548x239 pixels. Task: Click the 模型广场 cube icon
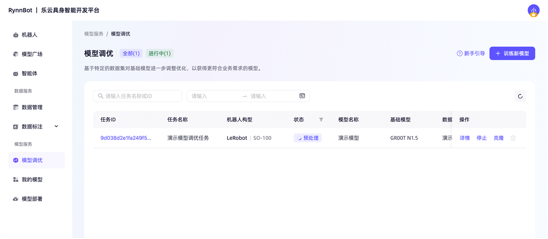15,54
